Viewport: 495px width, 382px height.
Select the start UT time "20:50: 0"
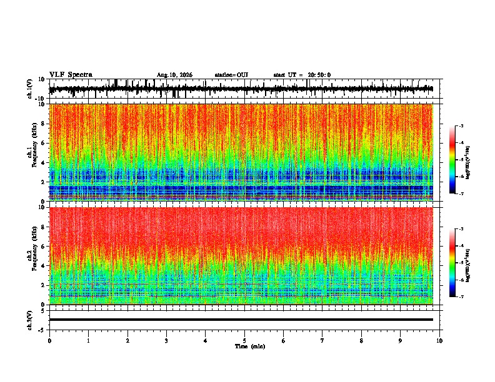click(319, 75)
